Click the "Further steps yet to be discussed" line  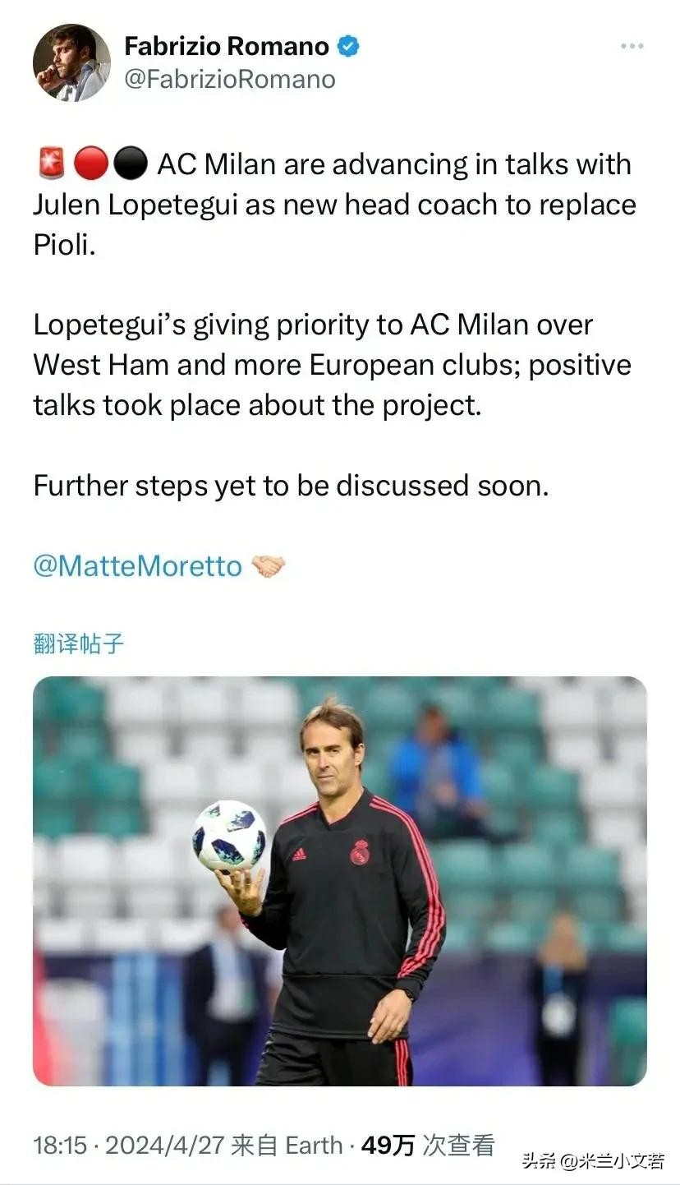pyautogui.click(x=291, y=485)
